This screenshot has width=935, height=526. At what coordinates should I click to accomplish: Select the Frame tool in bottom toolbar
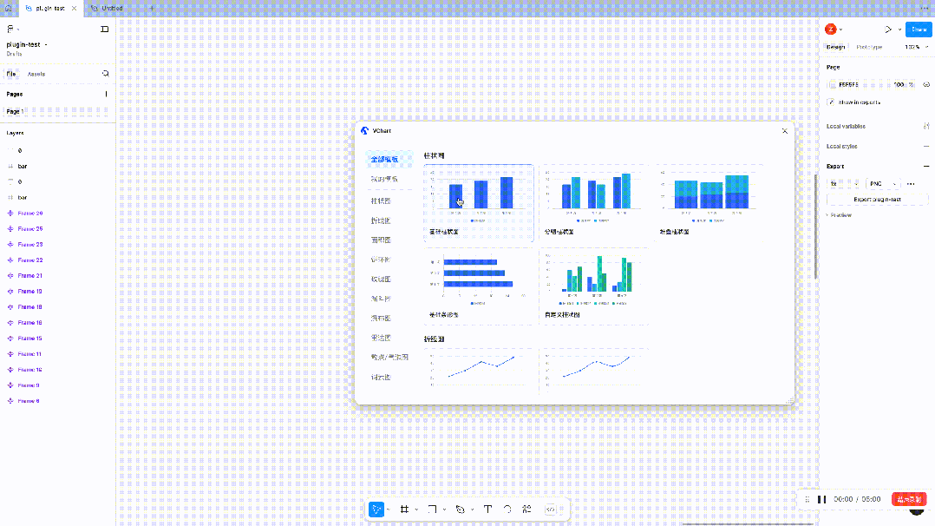tap(404, 510)
